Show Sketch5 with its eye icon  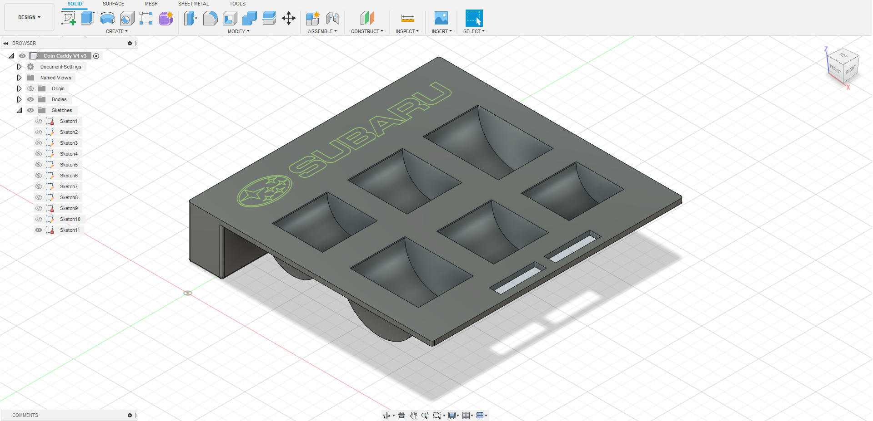[x=39, y=165]
